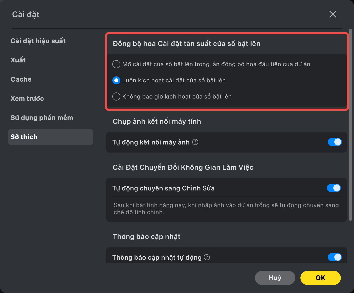
Task: Confirm settings with the OK button
Action: [x=321, y=278]
